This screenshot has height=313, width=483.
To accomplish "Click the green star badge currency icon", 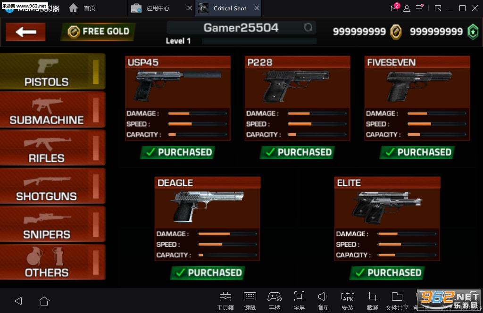I will click(473, 32).
